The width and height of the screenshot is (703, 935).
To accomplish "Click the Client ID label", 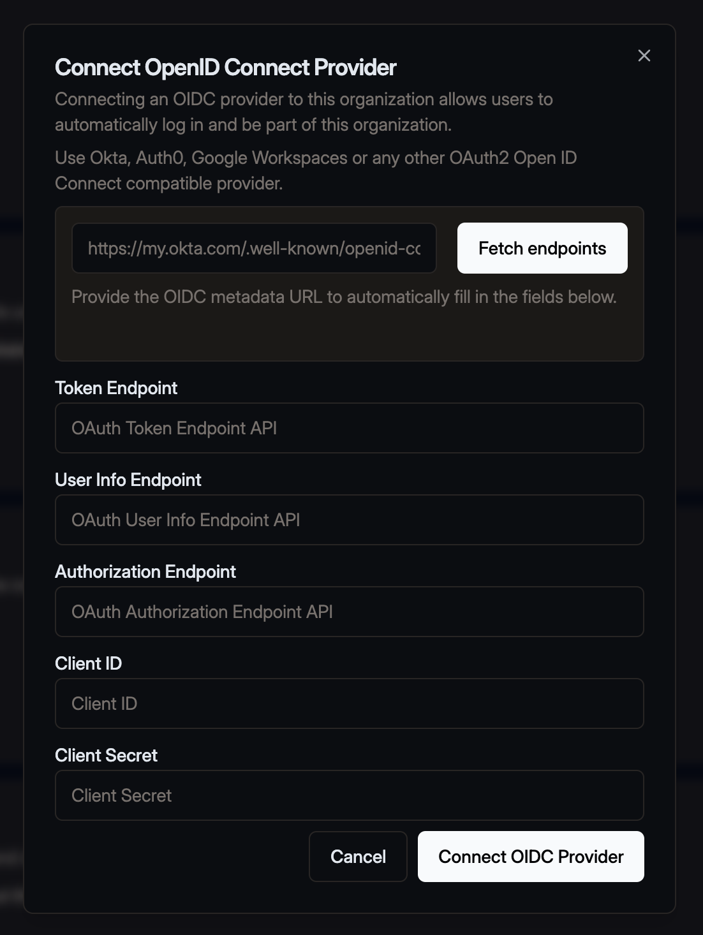I will click(x=88, y=663).
